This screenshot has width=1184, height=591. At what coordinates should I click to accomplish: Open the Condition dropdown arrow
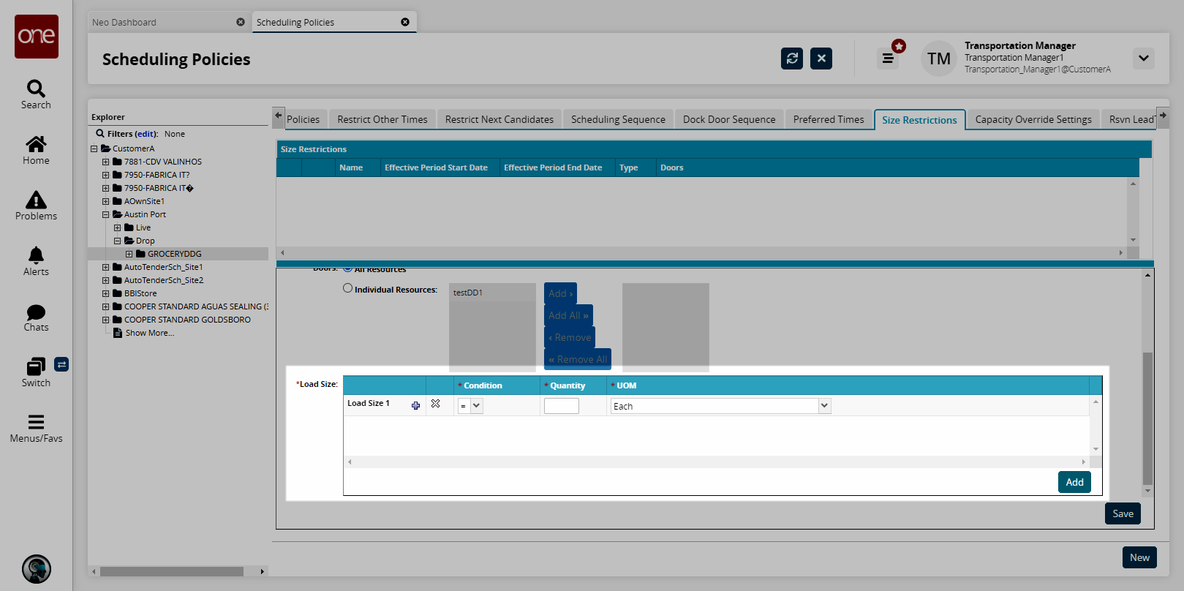point(476,406)
